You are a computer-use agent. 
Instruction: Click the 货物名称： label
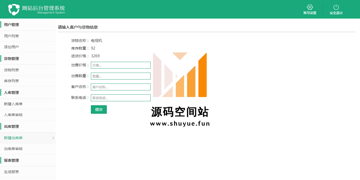(80, 41)
